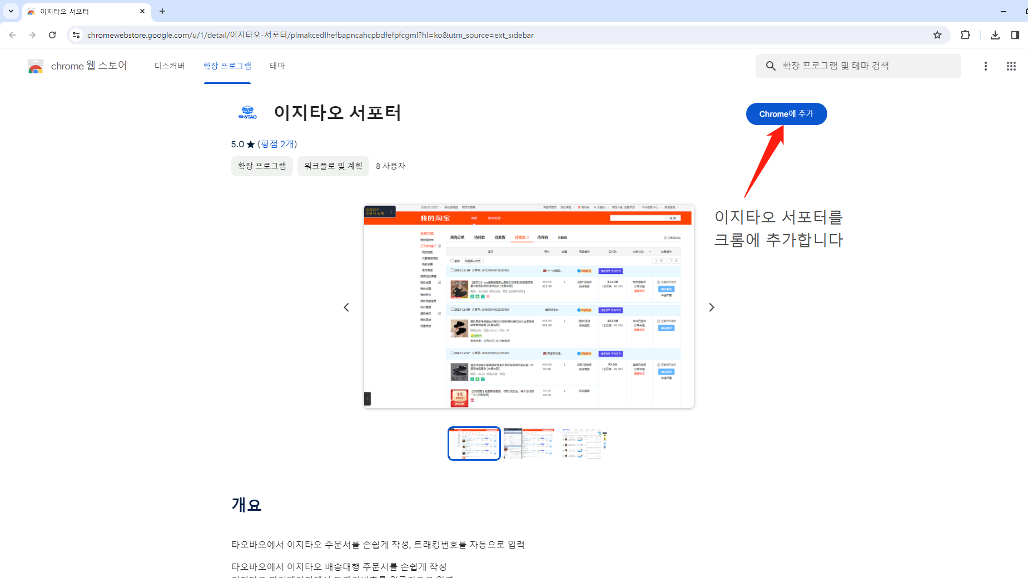Select the first screenshot thumbnail
Viewport: 1028px width, 578px height.
pyautogui.click(x=474, y=444)
